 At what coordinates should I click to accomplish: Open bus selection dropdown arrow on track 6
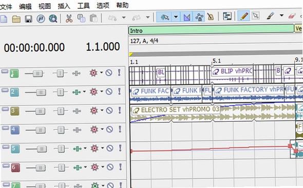(85, 167)
